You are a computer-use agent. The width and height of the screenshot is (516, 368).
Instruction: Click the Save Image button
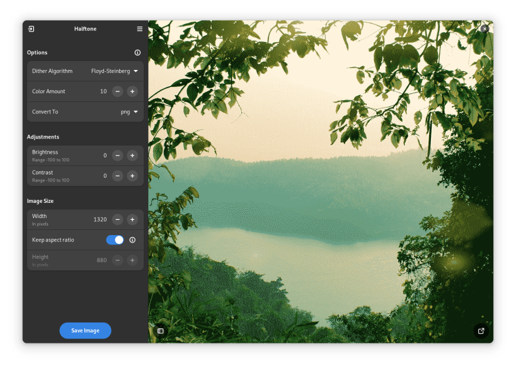pos(85,330)
